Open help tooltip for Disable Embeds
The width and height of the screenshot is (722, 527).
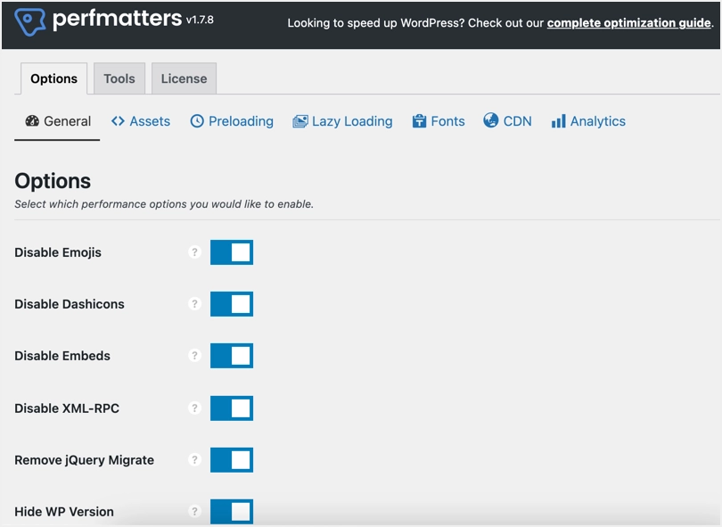point(195,355)
